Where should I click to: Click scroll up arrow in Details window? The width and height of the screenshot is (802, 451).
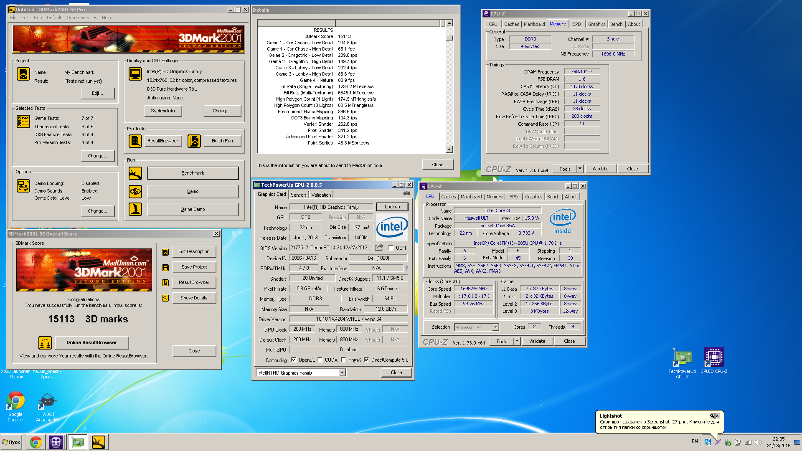coord(449,23)
